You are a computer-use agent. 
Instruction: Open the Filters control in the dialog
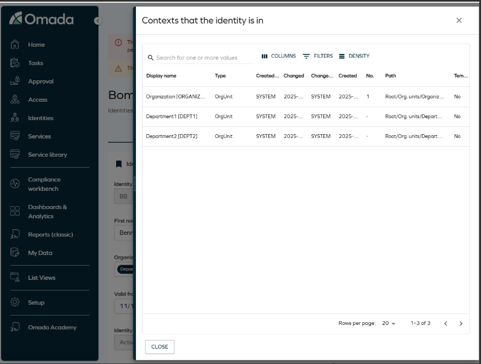click(319, 56)
